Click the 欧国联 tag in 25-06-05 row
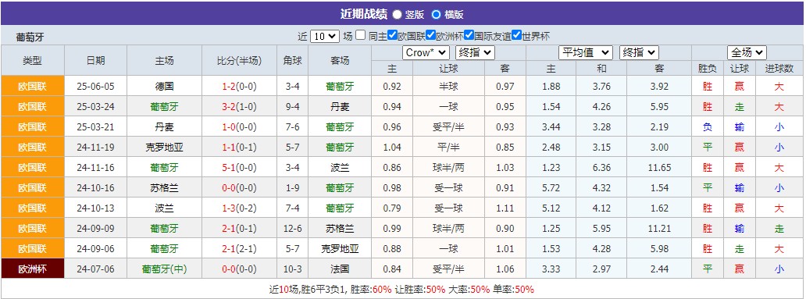806x299 pixels. 32,87
